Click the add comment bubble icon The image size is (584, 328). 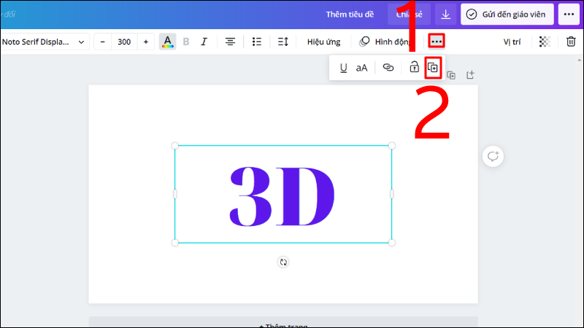[x=493, y=156]
